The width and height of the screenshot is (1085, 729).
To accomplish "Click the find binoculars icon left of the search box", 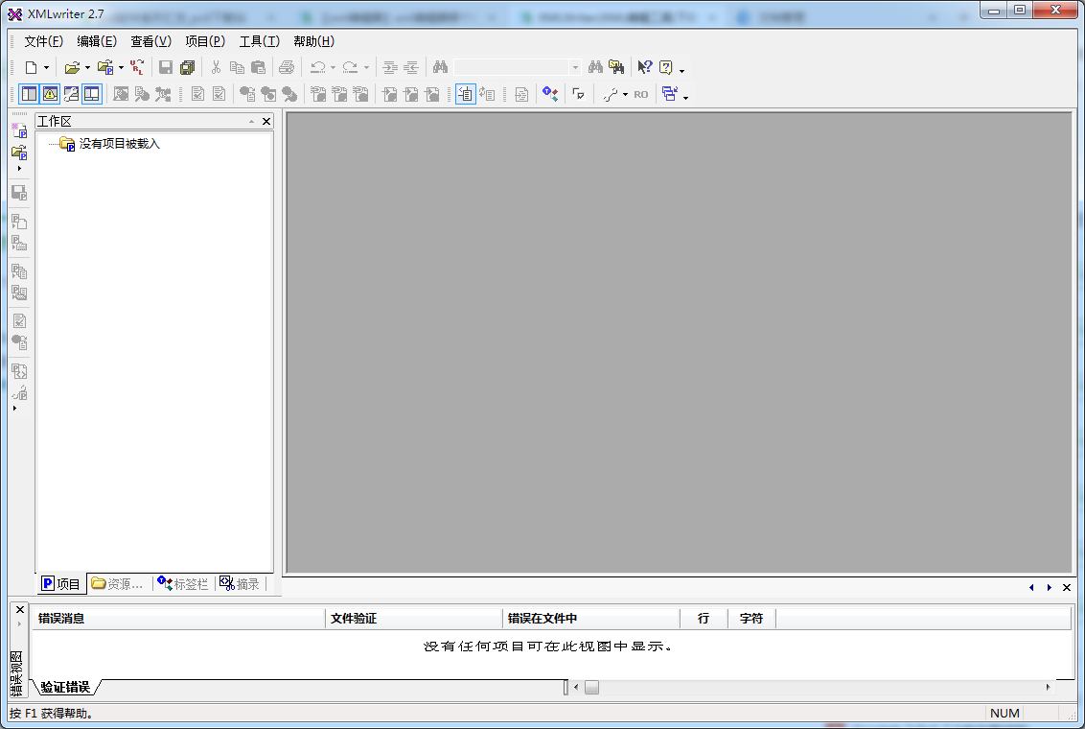I will (x=440, y=67).
